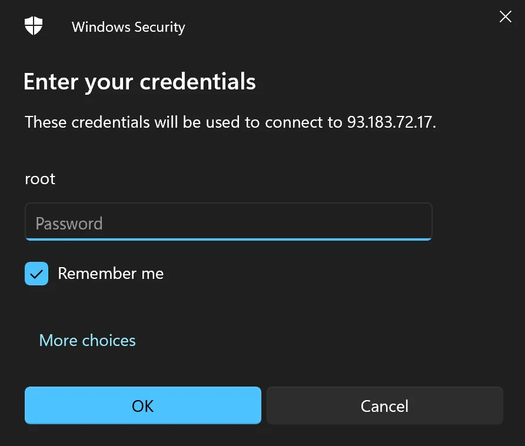Click the Enter your credentials heading
This screenshot has height=446, width=525.
coord(139,81)
